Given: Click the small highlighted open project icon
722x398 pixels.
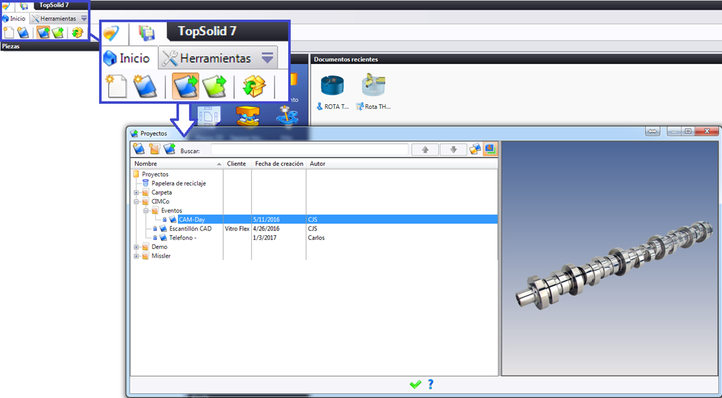Looking at the screenshot, I should [43, 33].
